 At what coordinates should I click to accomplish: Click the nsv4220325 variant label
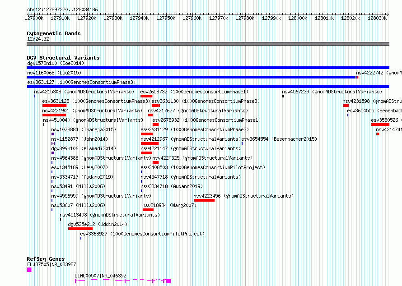[202, 158]
